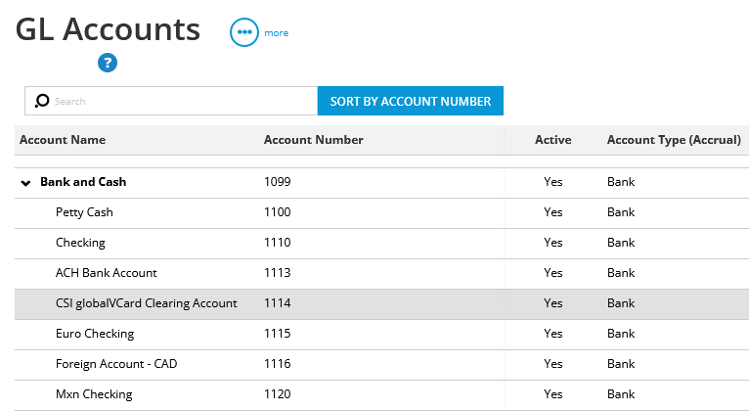This screenshot has width=749, height=411.
Task: Open the more options ellipsis icon
Action: click(x=244, y=32)
